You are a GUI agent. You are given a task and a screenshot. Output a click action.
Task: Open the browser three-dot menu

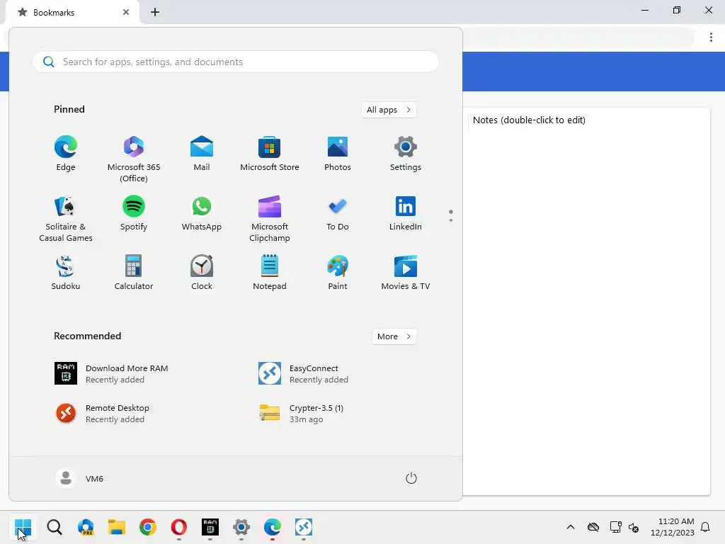[x=711, y=38]
